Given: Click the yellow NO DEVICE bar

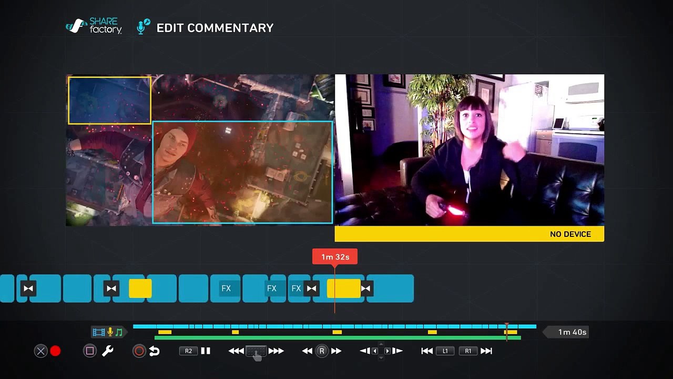Looking at the screenshot, I should [469, 234].
